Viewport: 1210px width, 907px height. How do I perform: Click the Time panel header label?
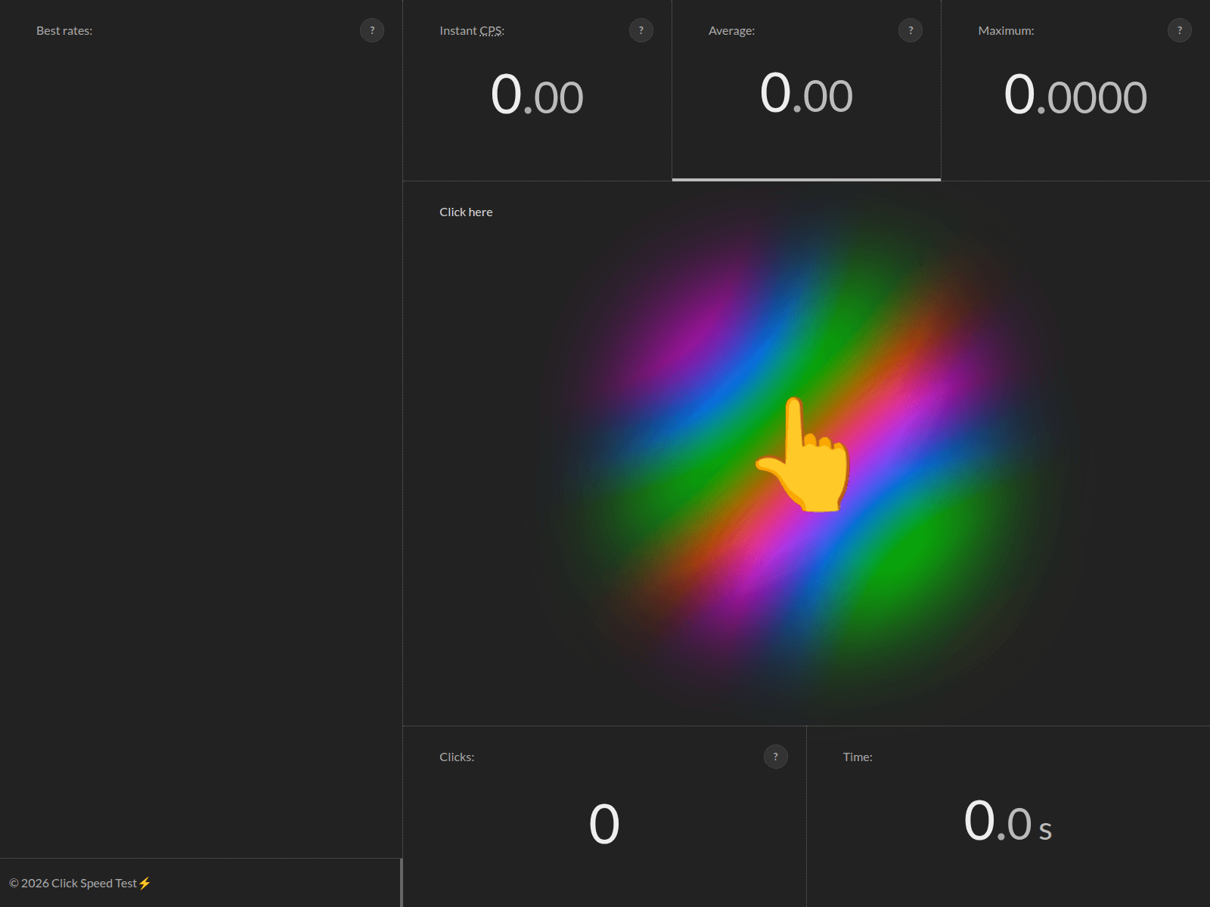(857, 757)
